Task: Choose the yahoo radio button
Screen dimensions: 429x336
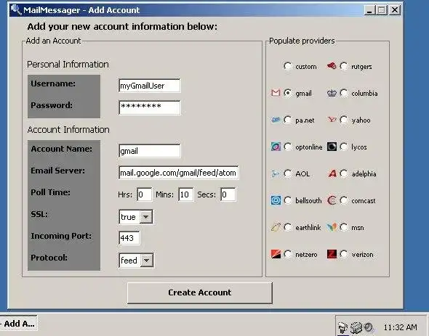Action: (344, 120)
